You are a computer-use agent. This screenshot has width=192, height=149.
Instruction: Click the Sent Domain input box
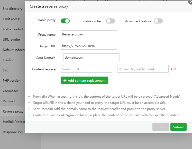pyautogui.click(x=92, y=57)
